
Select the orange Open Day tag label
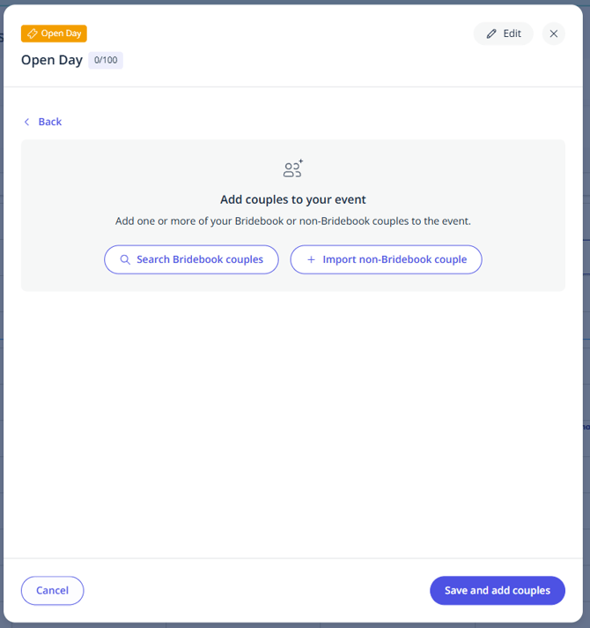pyautogui.click(x=61, y=34)
